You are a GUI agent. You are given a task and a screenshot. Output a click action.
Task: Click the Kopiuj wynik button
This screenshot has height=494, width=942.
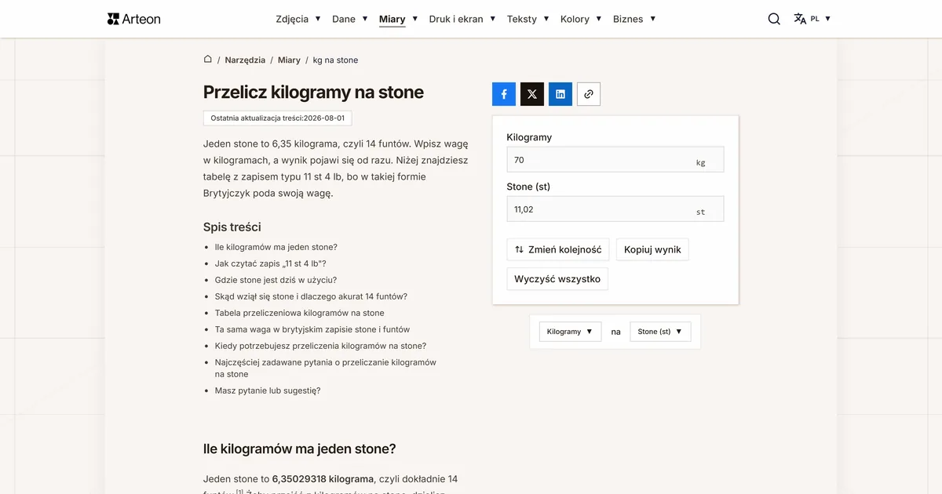[x=652, y=249]
